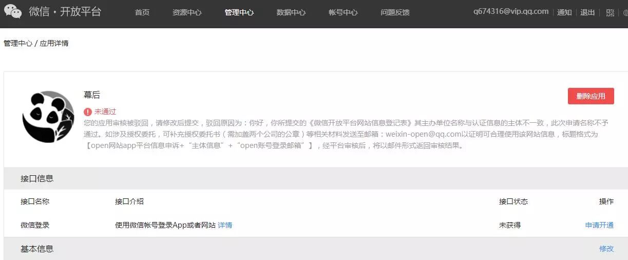628x260 pixels.
Task: Click the 接口介绍 column header
Action: pyautogui.click(x=129, y=201)
